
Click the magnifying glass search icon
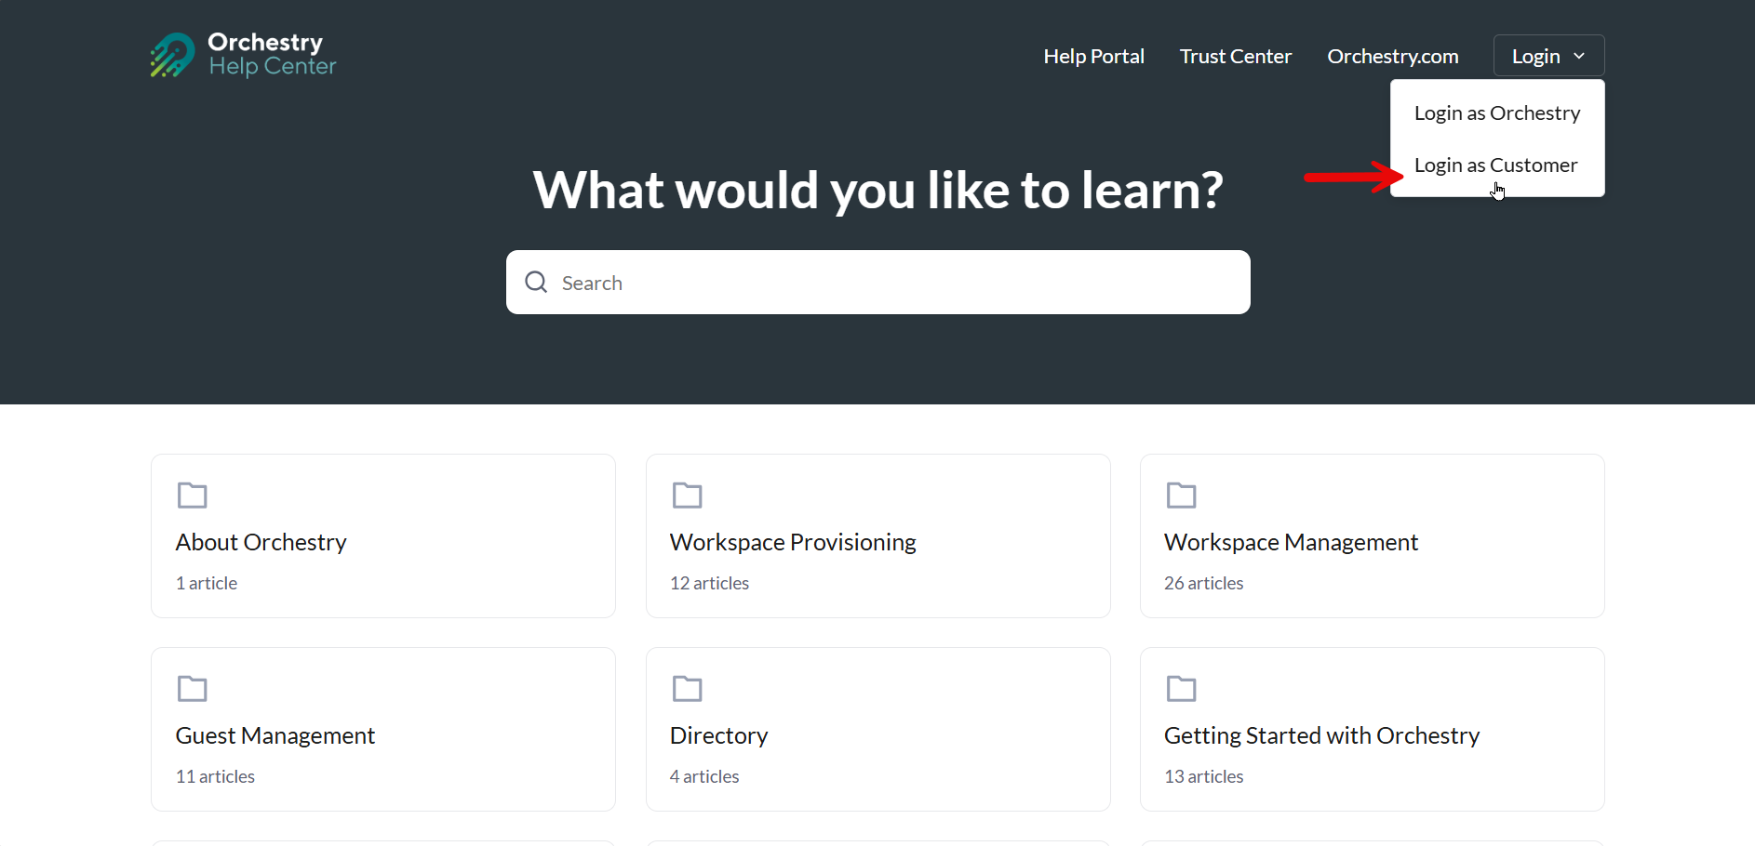(536, 282)
